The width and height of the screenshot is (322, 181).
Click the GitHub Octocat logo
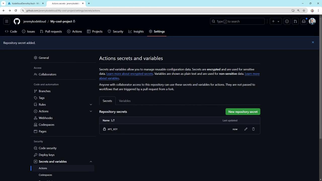pyautogui.click(x=17, y=21)
